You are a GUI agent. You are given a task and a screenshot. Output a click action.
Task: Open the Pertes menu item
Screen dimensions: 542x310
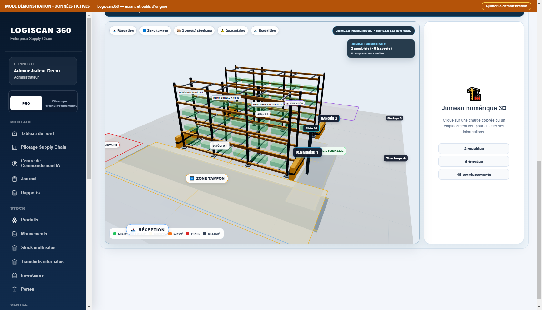tap(43, 289)
